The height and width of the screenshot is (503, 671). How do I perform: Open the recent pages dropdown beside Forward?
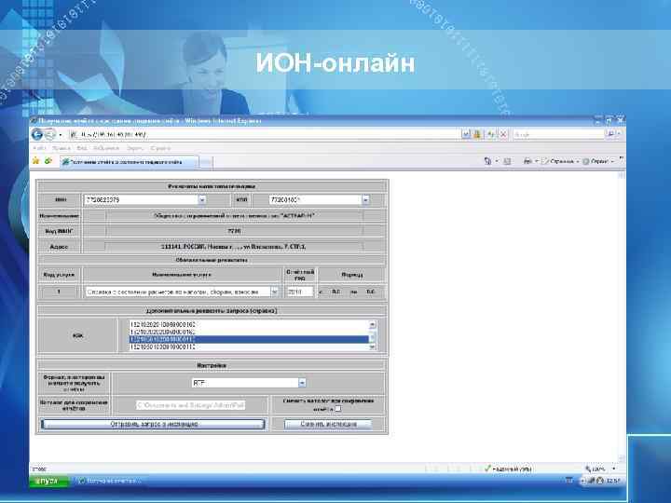61,135
